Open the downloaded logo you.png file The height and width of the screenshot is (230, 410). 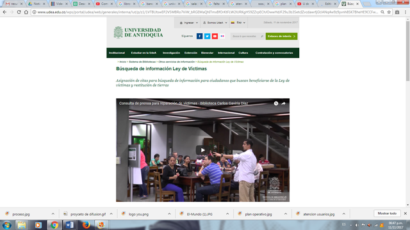(x=138, y=214)
